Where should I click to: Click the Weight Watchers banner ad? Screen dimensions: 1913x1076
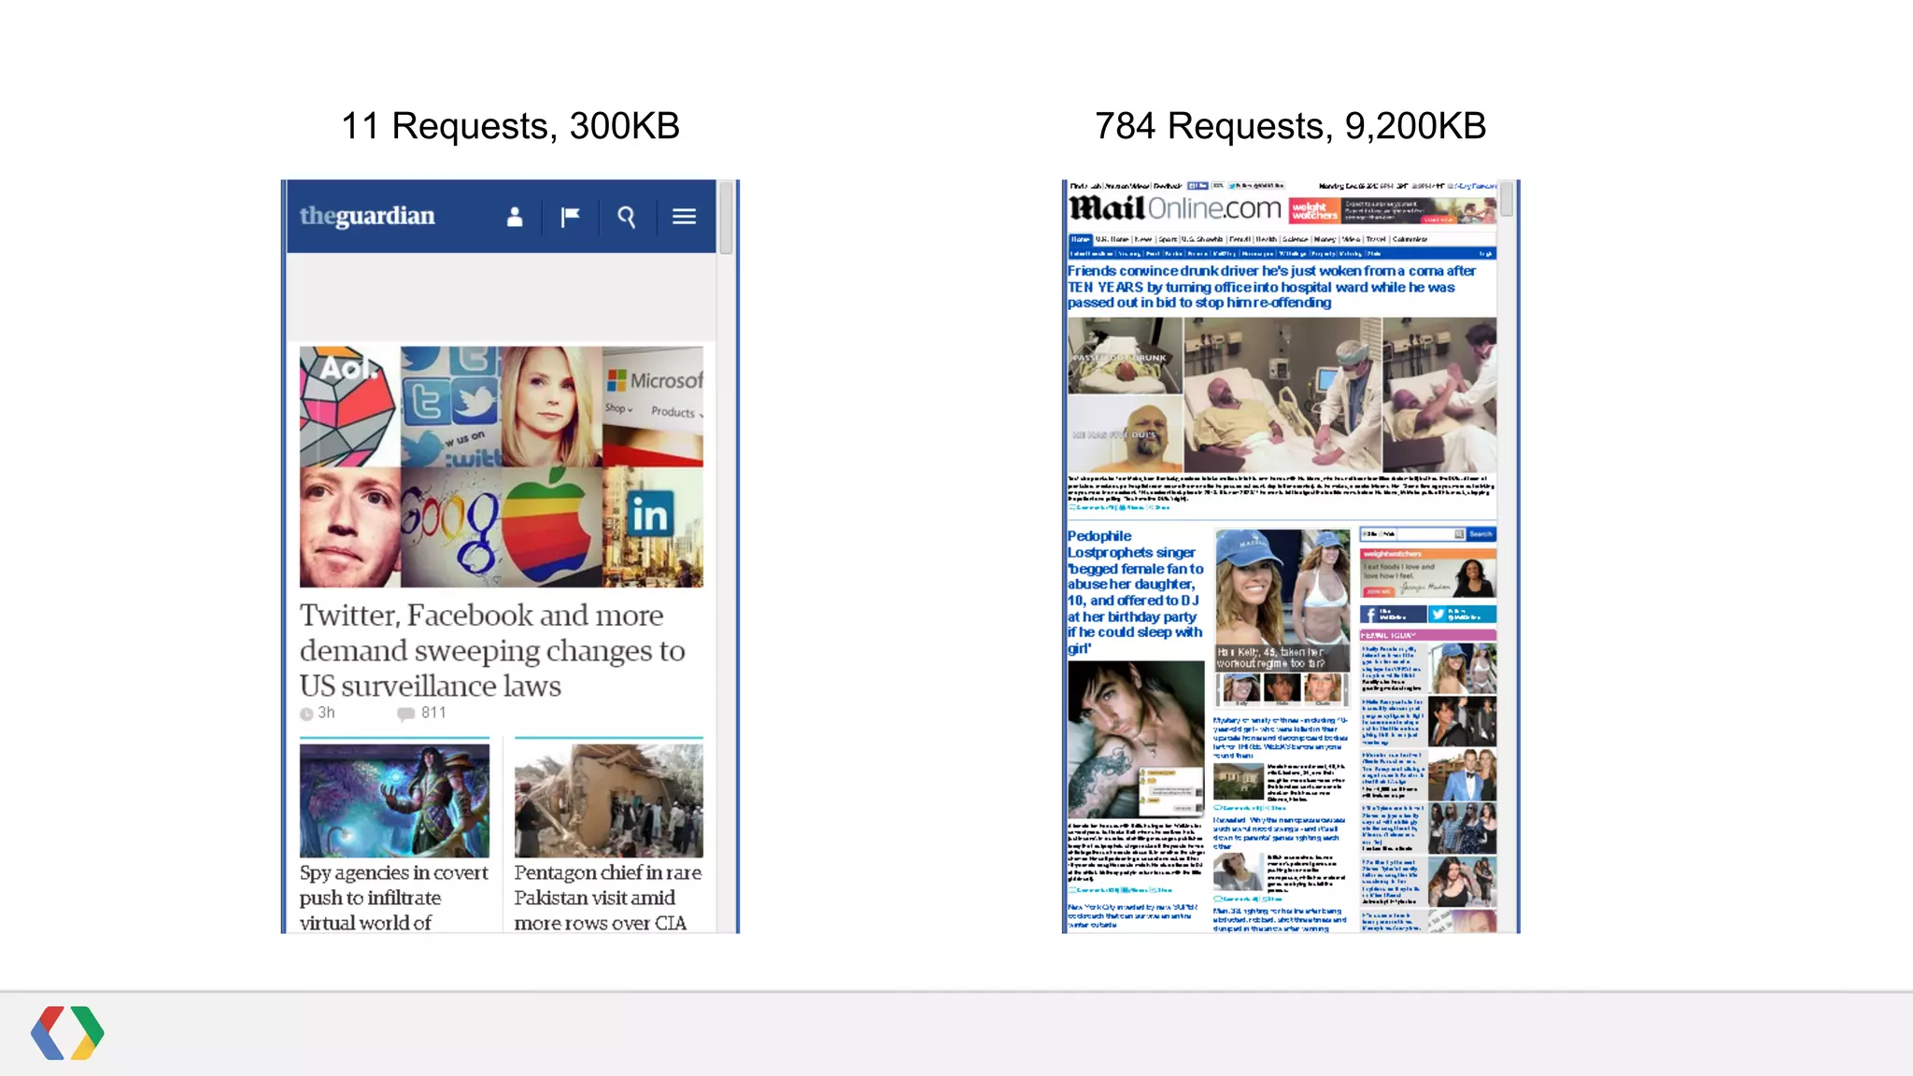click(x=1392, y=210)
